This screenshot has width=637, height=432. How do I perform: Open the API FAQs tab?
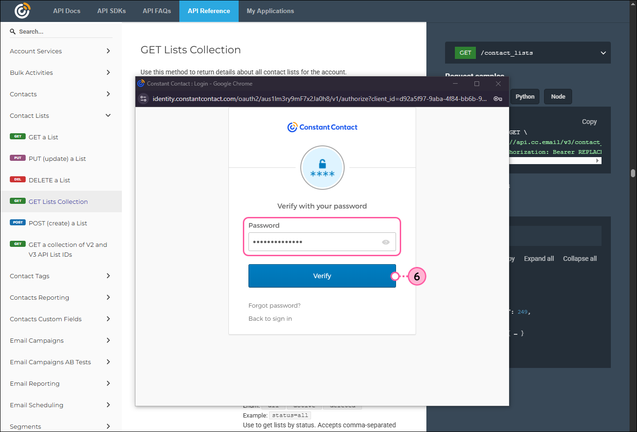[x=157, y=11]
